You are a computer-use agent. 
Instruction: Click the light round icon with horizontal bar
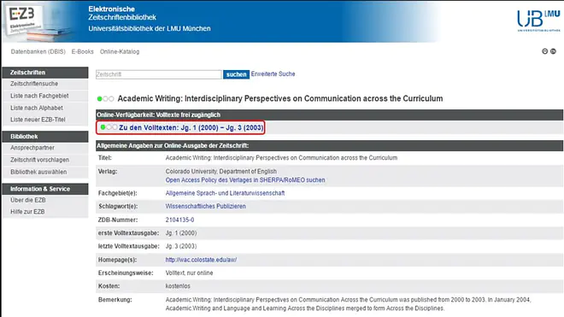click(x=544, y=51)
